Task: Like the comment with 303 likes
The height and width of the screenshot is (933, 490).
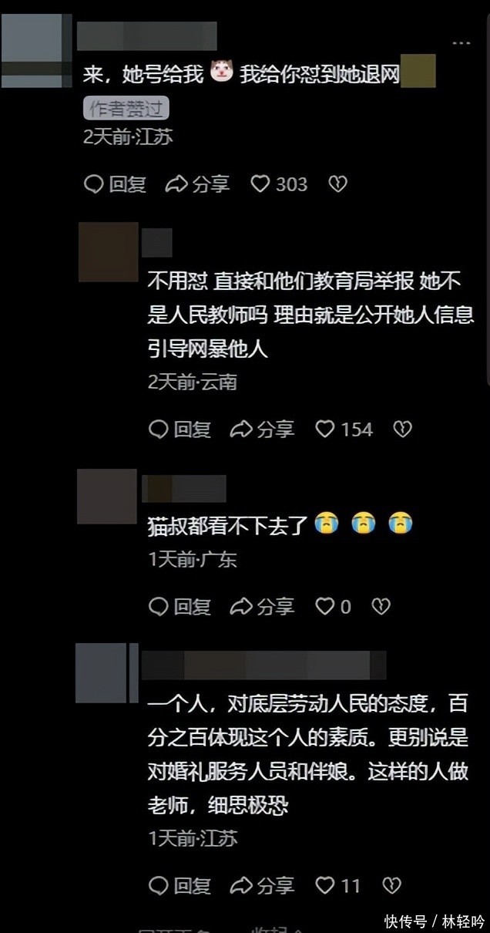Action: click(x=279, y=184)
